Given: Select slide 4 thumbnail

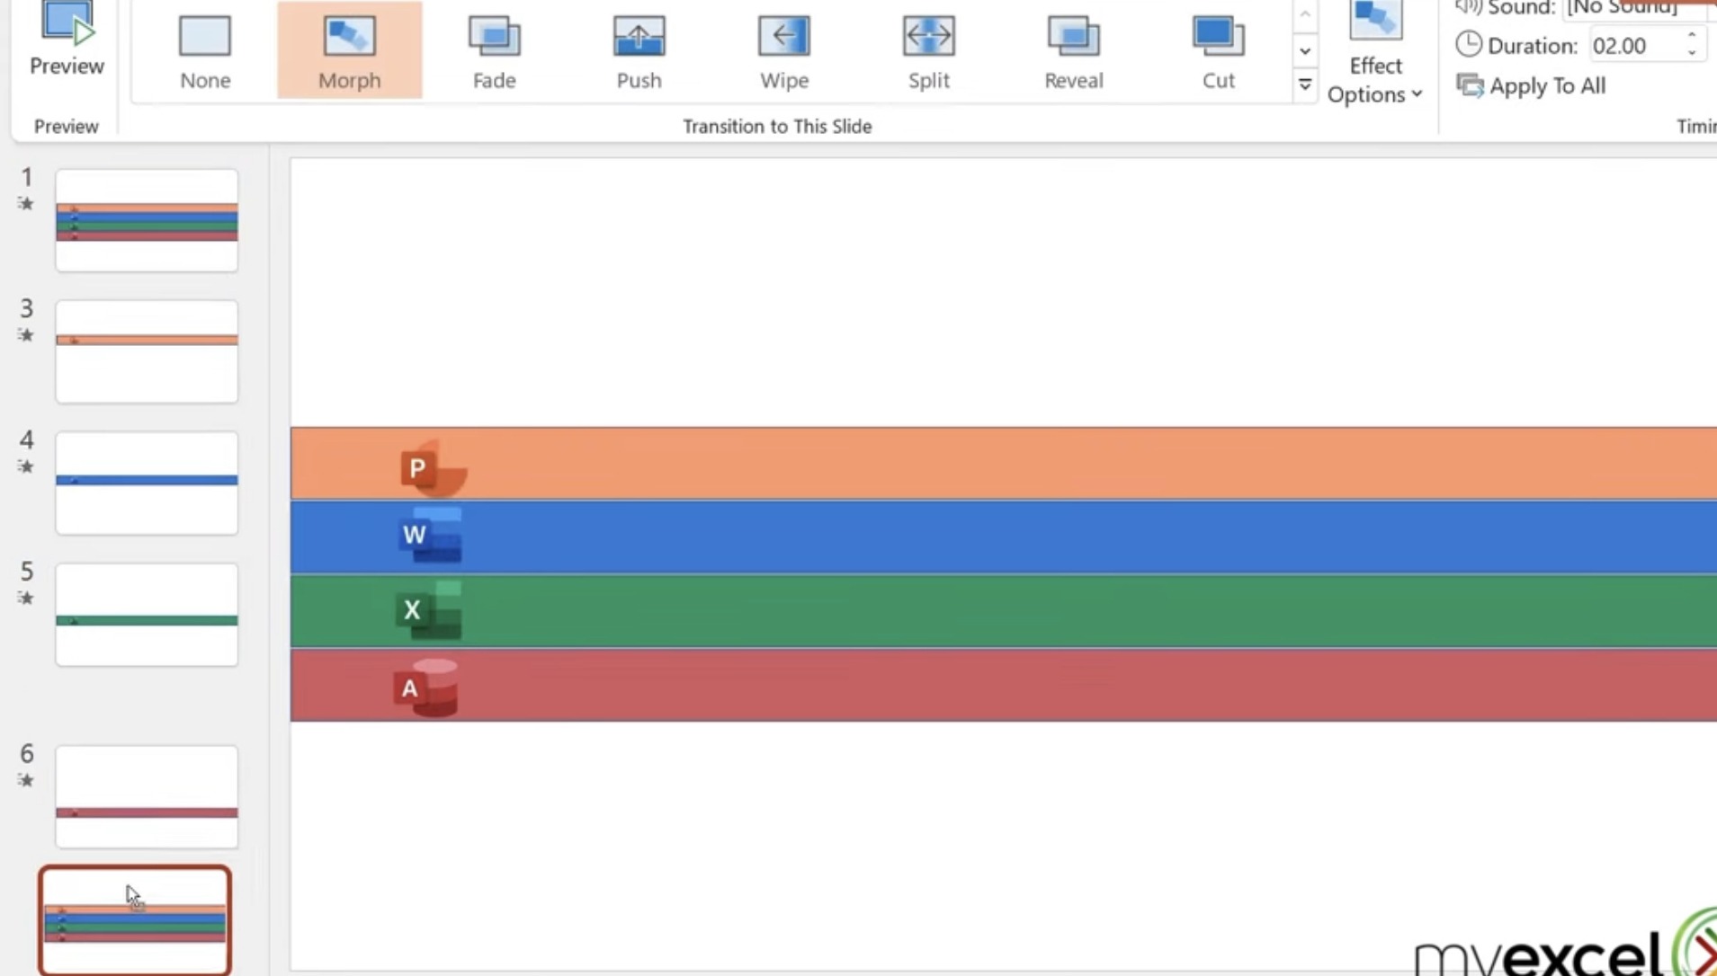Looking at the screenshot, I should click(147, 483).
